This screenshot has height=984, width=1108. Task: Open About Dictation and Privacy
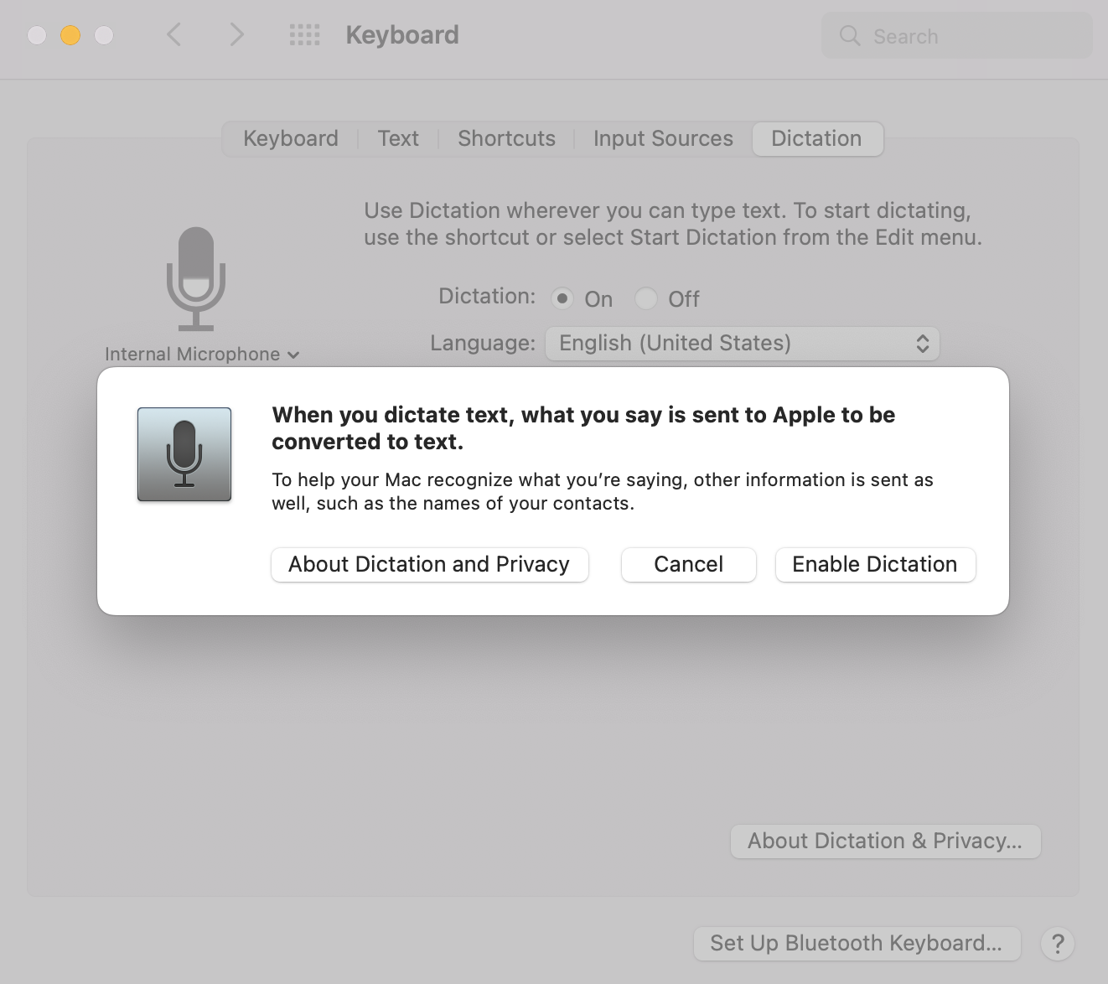pos(429,564)
